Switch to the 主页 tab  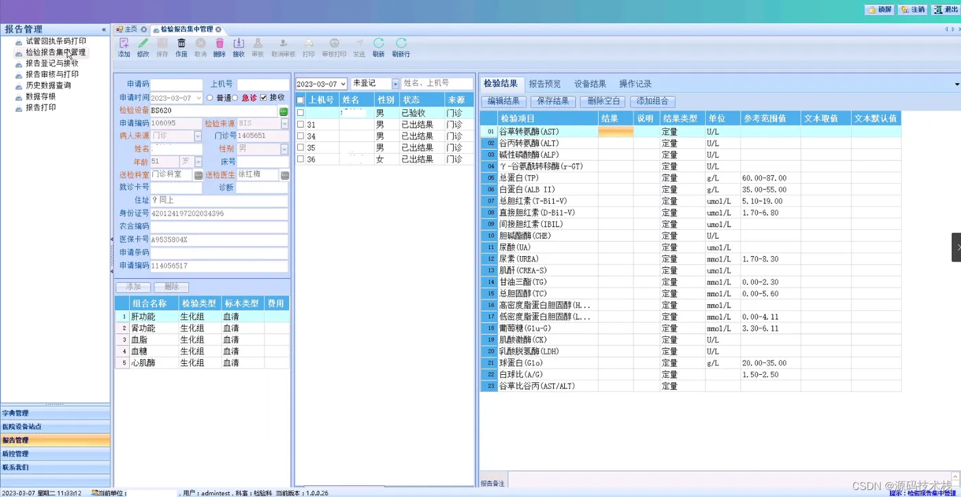coord(130,30)
